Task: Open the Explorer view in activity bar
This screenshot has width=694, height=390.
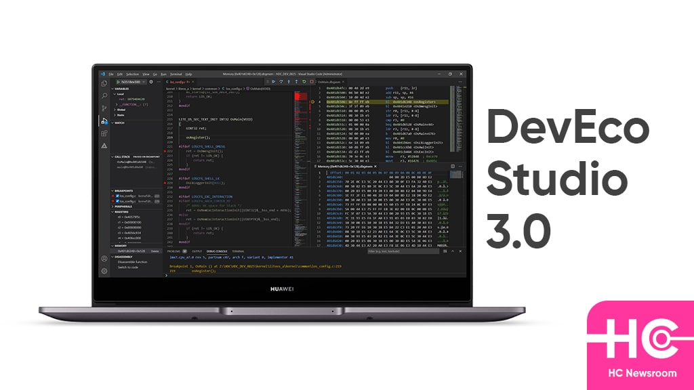Action: click(104, 83)
